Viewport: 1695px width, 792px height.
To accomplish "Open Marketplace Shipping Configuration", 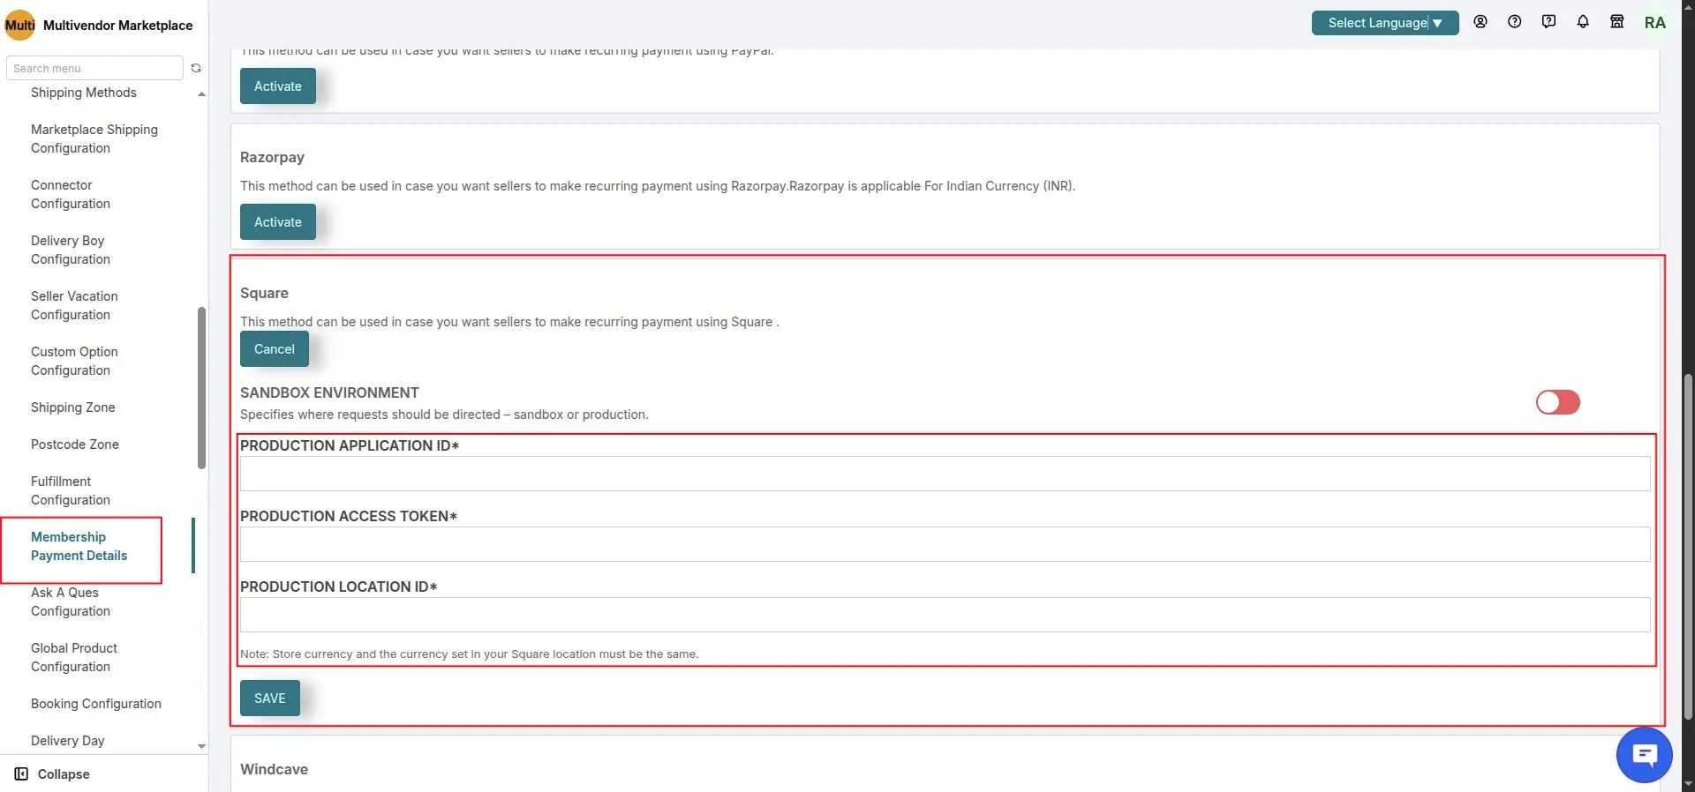I will tap(94, 138).
